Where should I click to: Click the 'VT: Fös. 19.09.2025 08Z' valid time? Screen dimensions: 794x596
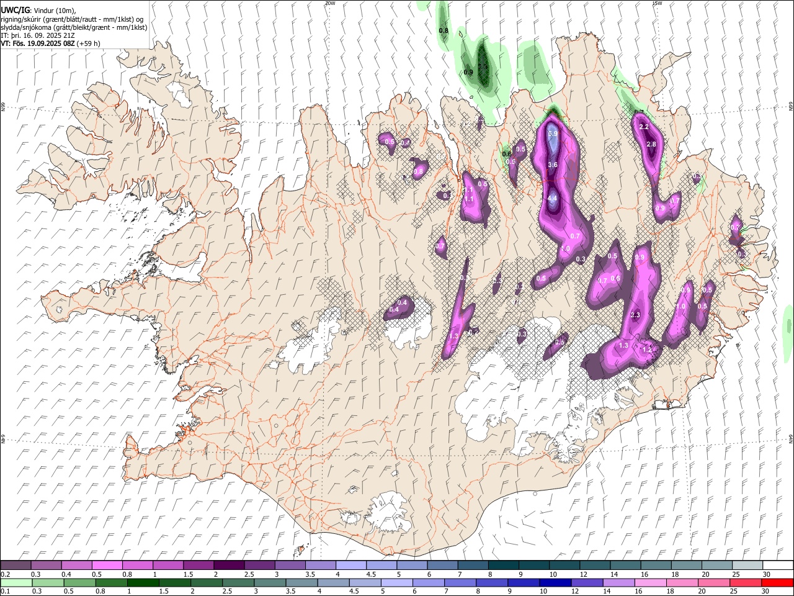pos(38,43)
